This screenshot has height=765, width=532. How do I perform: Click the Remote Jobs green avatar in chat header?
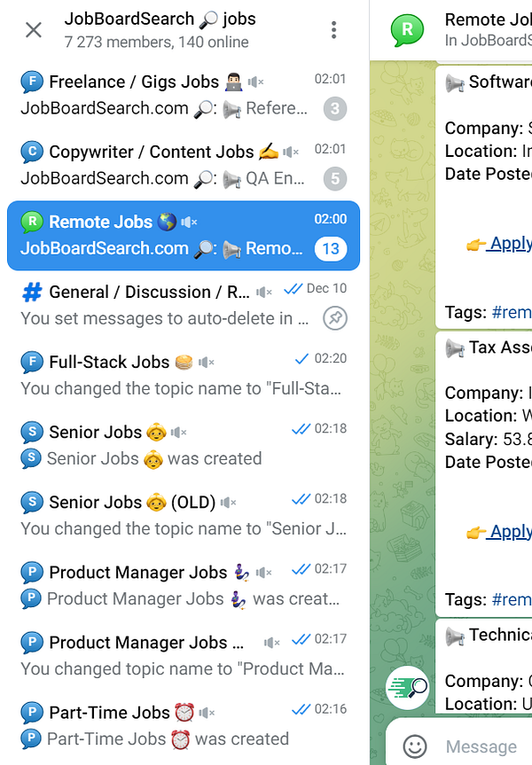click(407, 30)
